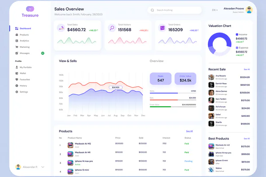Click Walton thumbnail in Best Products

[x=211, y=169]
